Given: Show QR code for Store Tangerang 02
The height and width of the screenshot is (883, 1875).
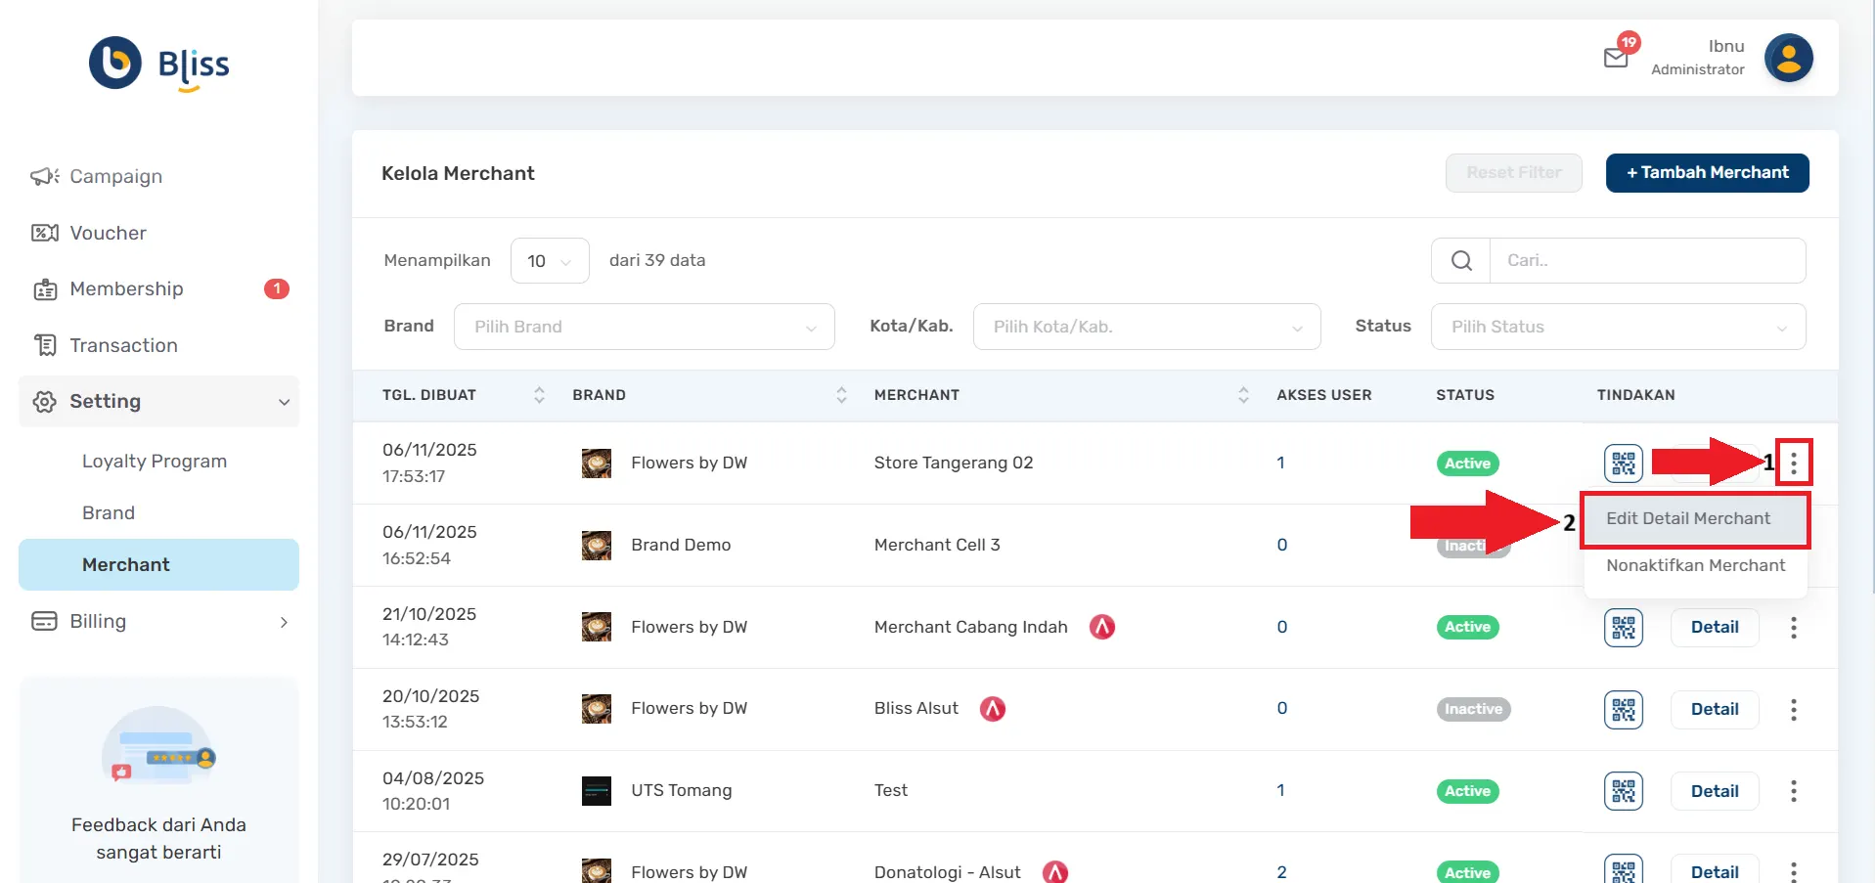Looking at the screenshot, I should [1623, 464].
